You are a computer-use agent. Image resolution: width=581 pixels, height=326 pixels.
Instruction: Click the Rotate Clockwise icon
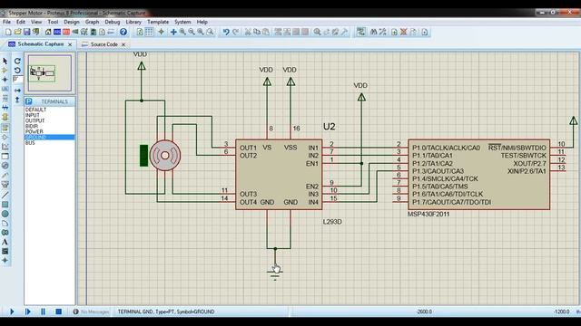(x=17, y=61)
